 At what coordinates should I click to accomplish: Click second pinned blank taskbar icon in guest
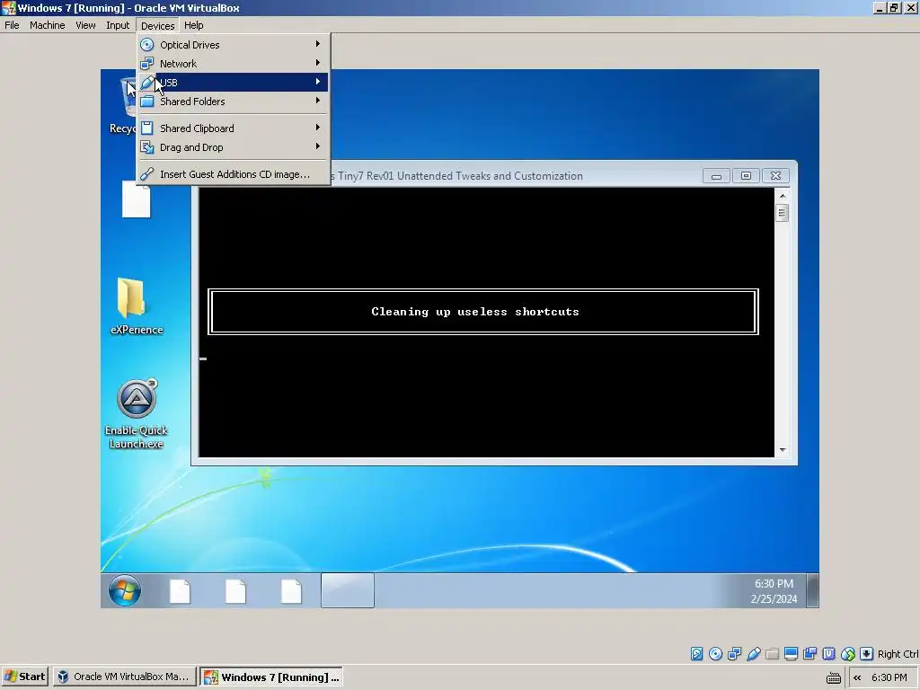[236, 591]
